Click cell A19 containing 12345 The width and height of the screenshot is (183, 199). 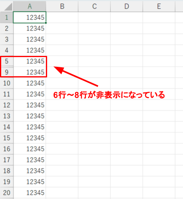pos(29,182)
